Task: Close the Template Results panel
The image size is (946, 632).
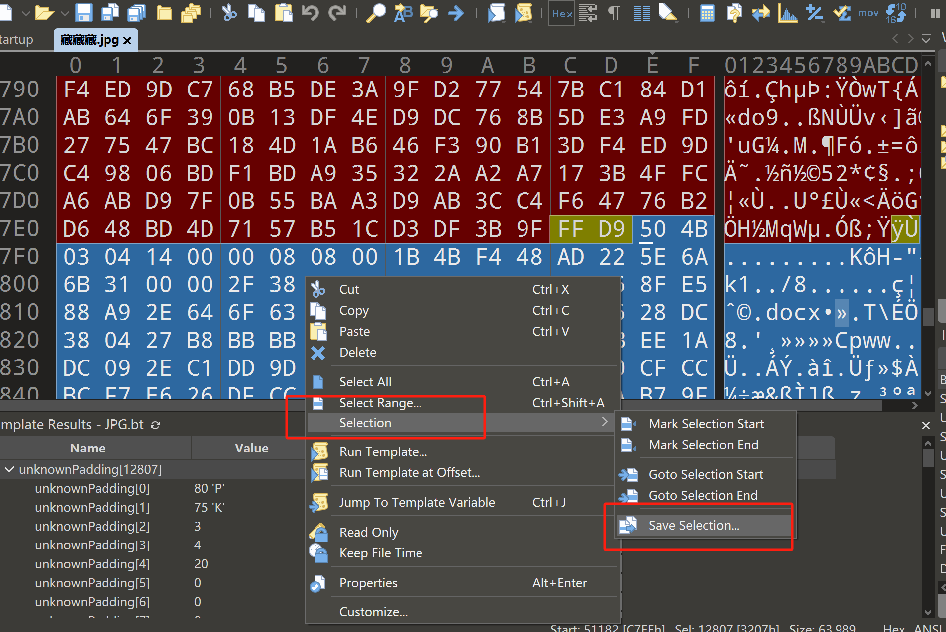Action: [x=926, y=426]
